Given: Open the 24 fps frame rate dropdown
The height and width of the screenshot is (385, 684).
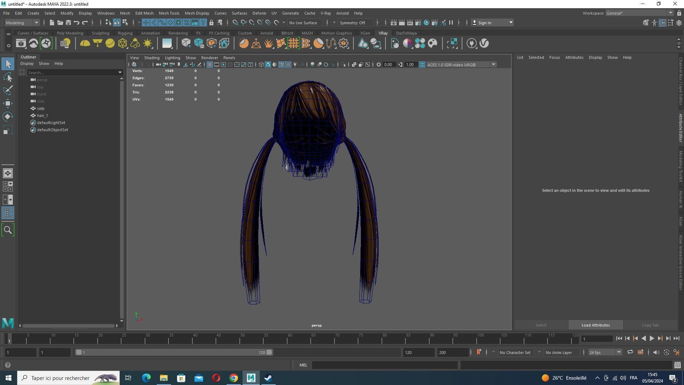Looking at the screenshot, I should coord(605,352).
